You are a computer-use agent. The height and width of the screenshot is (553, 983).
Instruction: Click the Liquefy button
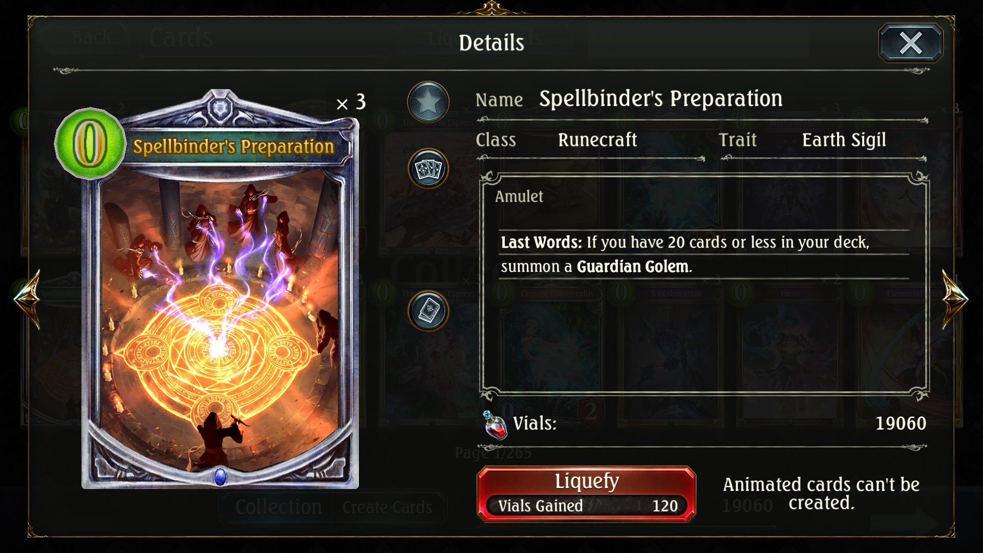[586, 494]
